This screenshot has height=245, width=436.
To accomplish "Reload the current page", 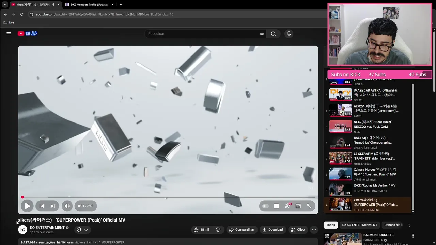I will click(21, 14).
